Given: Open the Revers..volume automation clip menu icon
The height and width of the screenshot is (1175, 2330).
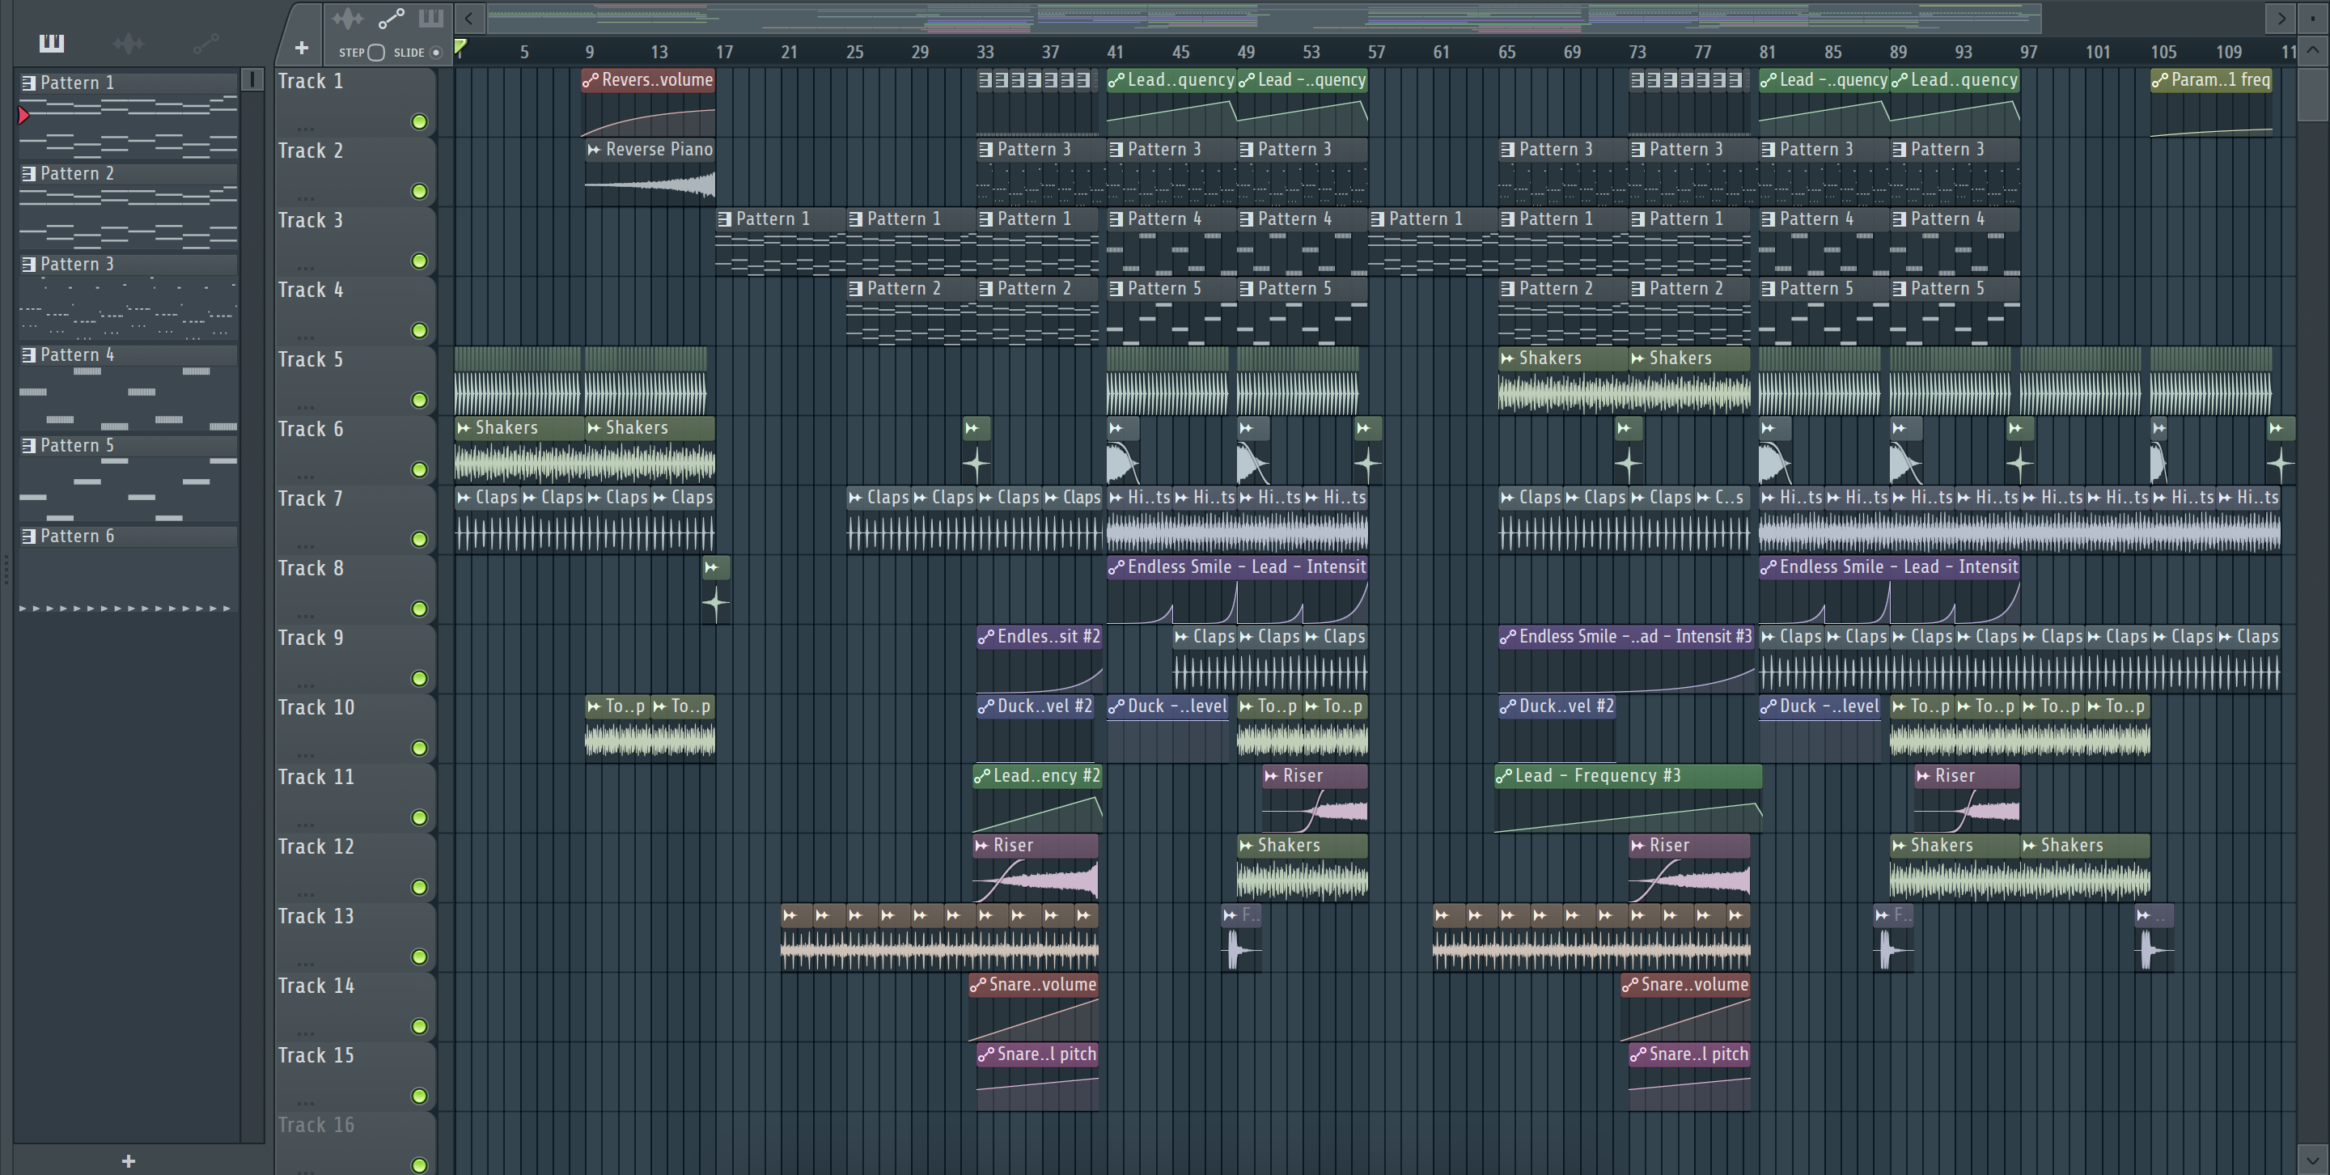Looking at the screenshot, I should (x=591, y=80).
